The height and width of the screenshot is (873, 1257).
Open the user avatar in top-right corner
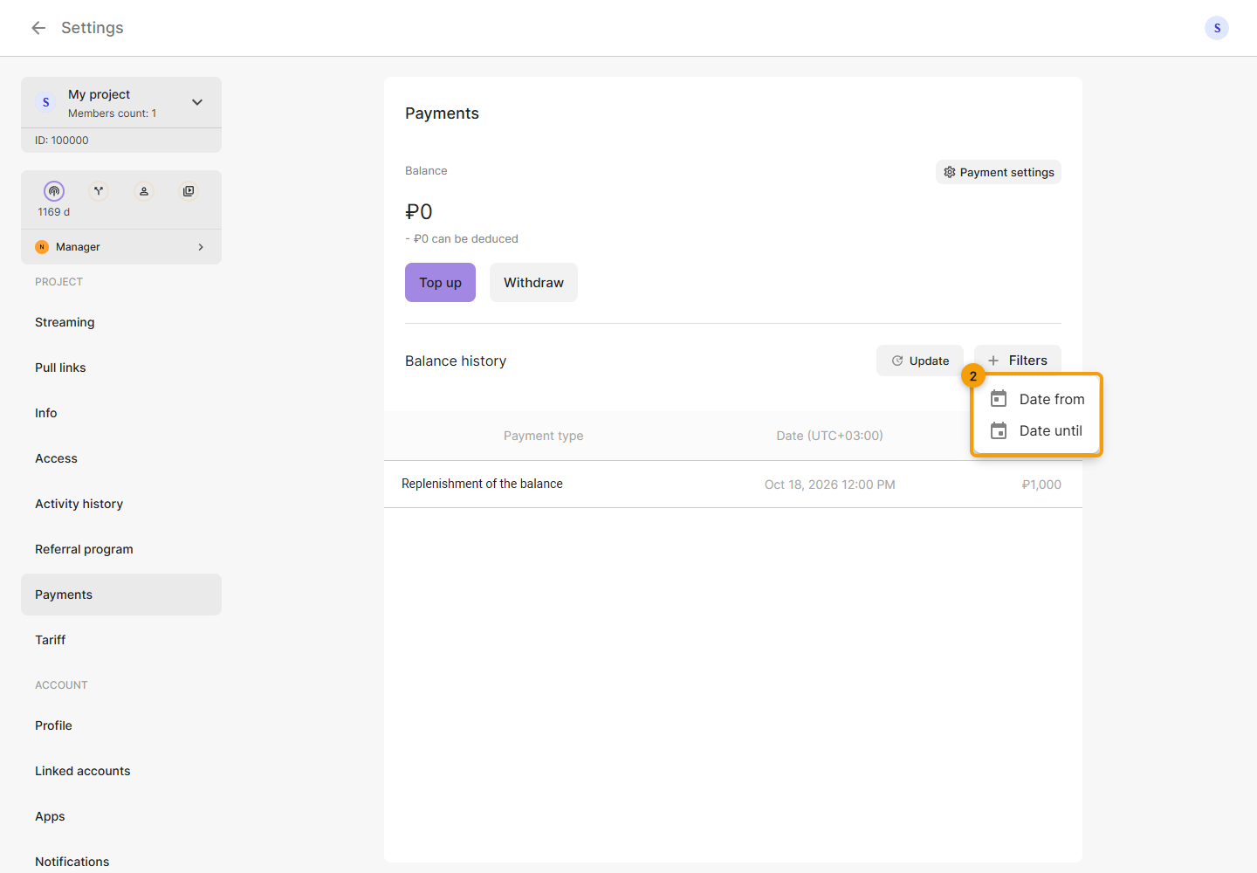[1217, 28]
